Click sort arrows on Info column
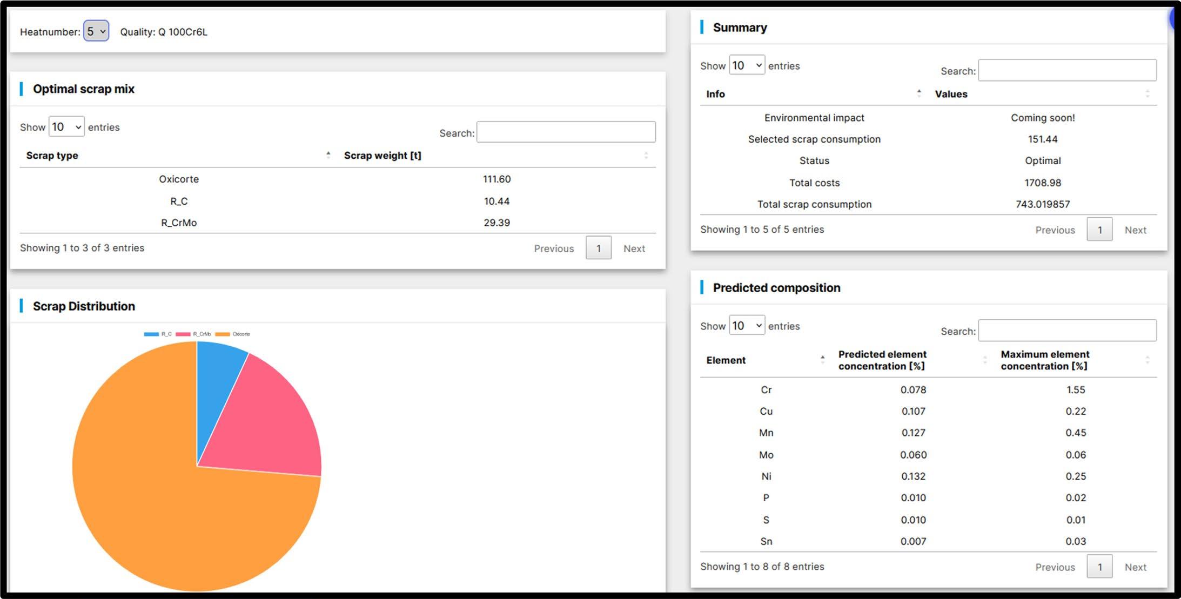This screenshot has height=599, width=1181. (918, 93)
